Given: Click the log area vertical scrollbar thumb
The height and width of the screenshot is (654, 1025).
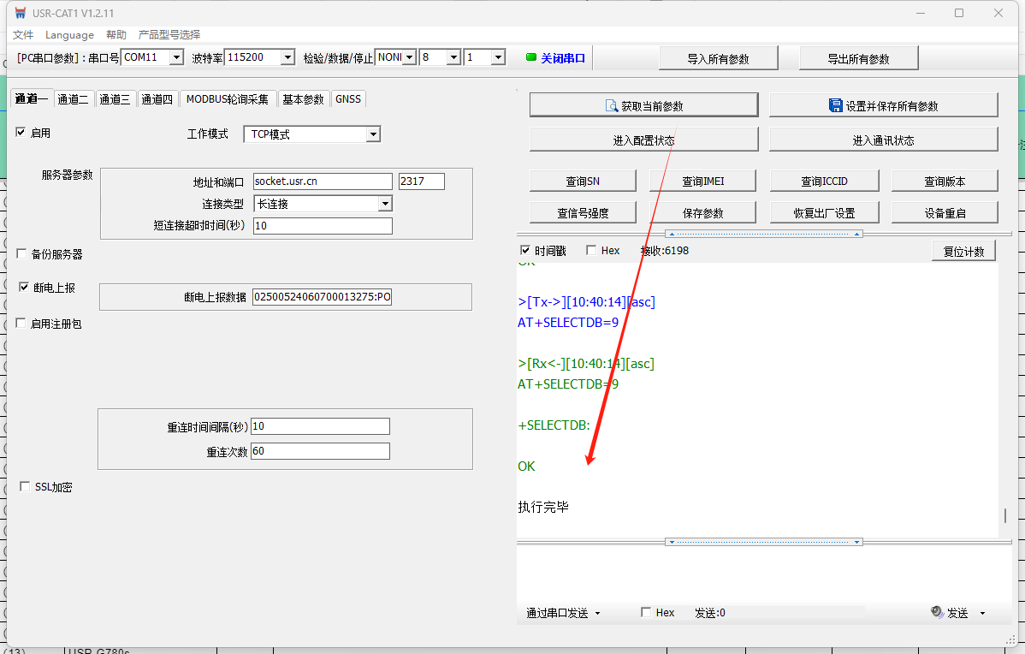Looking at the screenshot, I should pos(1005,515).
